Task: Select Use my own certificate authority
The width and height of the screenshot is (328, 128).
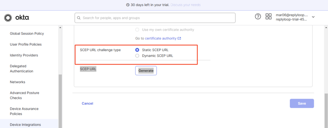Action: pyautogui.click(x=137, y=30)
